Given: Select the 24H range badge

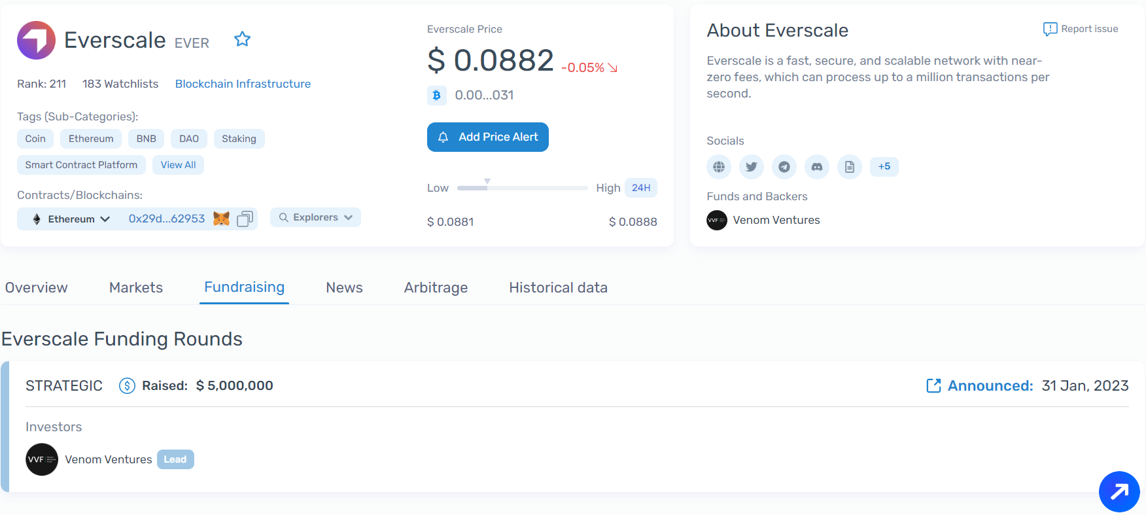Looking at the screenshot, I should point(641,188).
